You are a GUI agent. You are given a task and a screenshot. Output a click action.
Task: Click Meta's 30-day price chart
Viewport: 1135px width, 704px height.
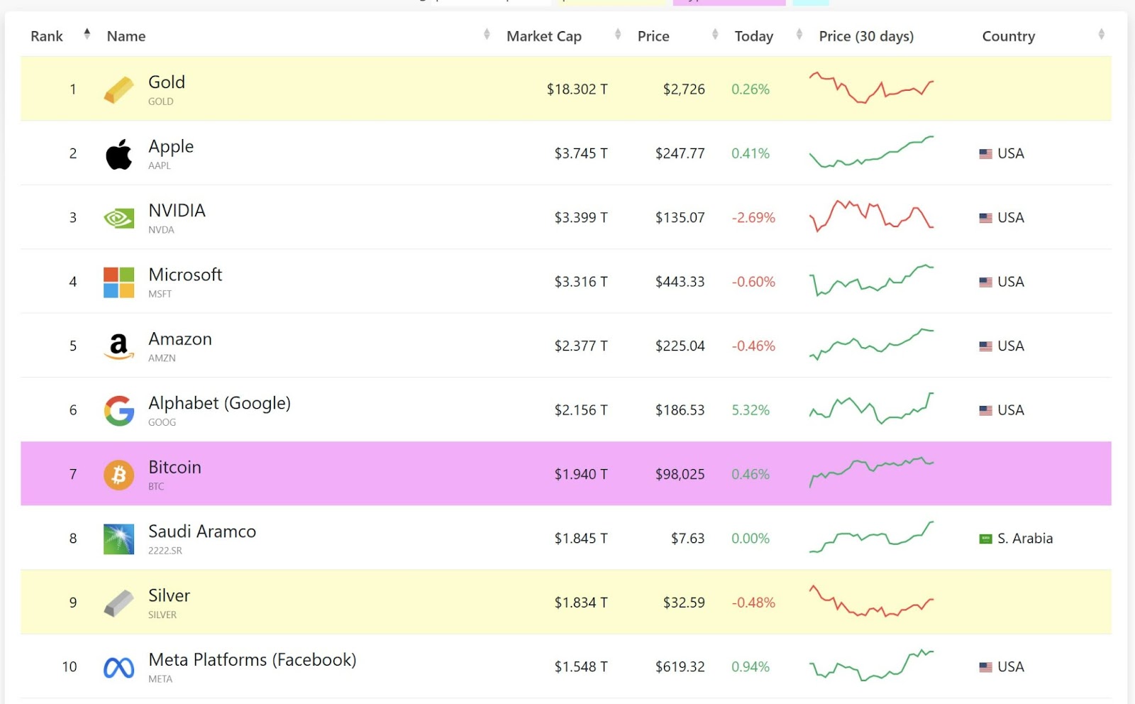tap(872, 665)
